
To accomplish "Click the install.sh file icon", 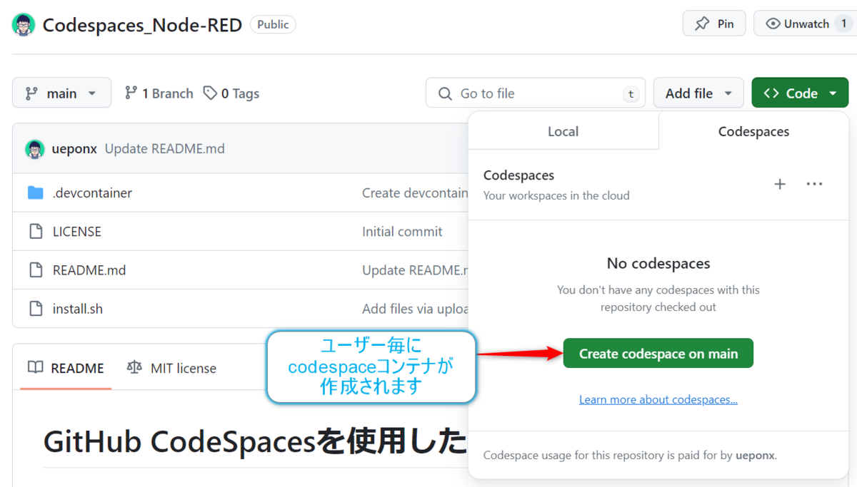I will [x=36, y=309].
